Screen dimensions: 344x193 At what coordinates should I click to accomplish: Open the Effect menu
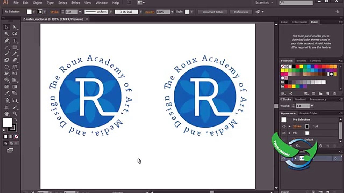point(76,3)
